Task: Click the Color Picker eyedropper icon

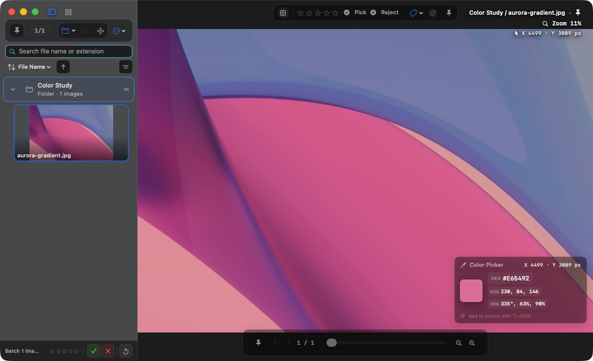Action: (x=463, y=265)
